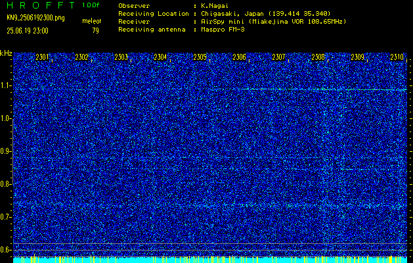The image size is (413, 263).
Task: Click file name KN9_2506192300.png
Action: point(35,18)
